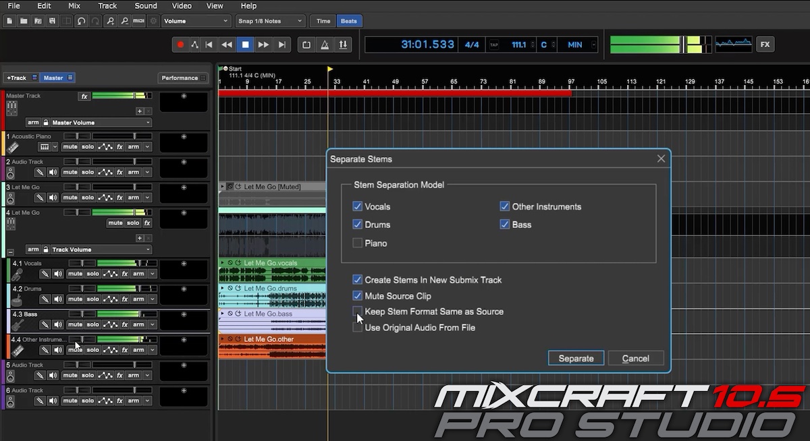Uncheck the Vocals stem checkbox
This screenshot has width=810, height=441.
(x=357, y=206)
